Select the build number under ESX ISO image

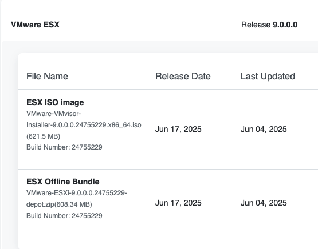click(64, 147)
